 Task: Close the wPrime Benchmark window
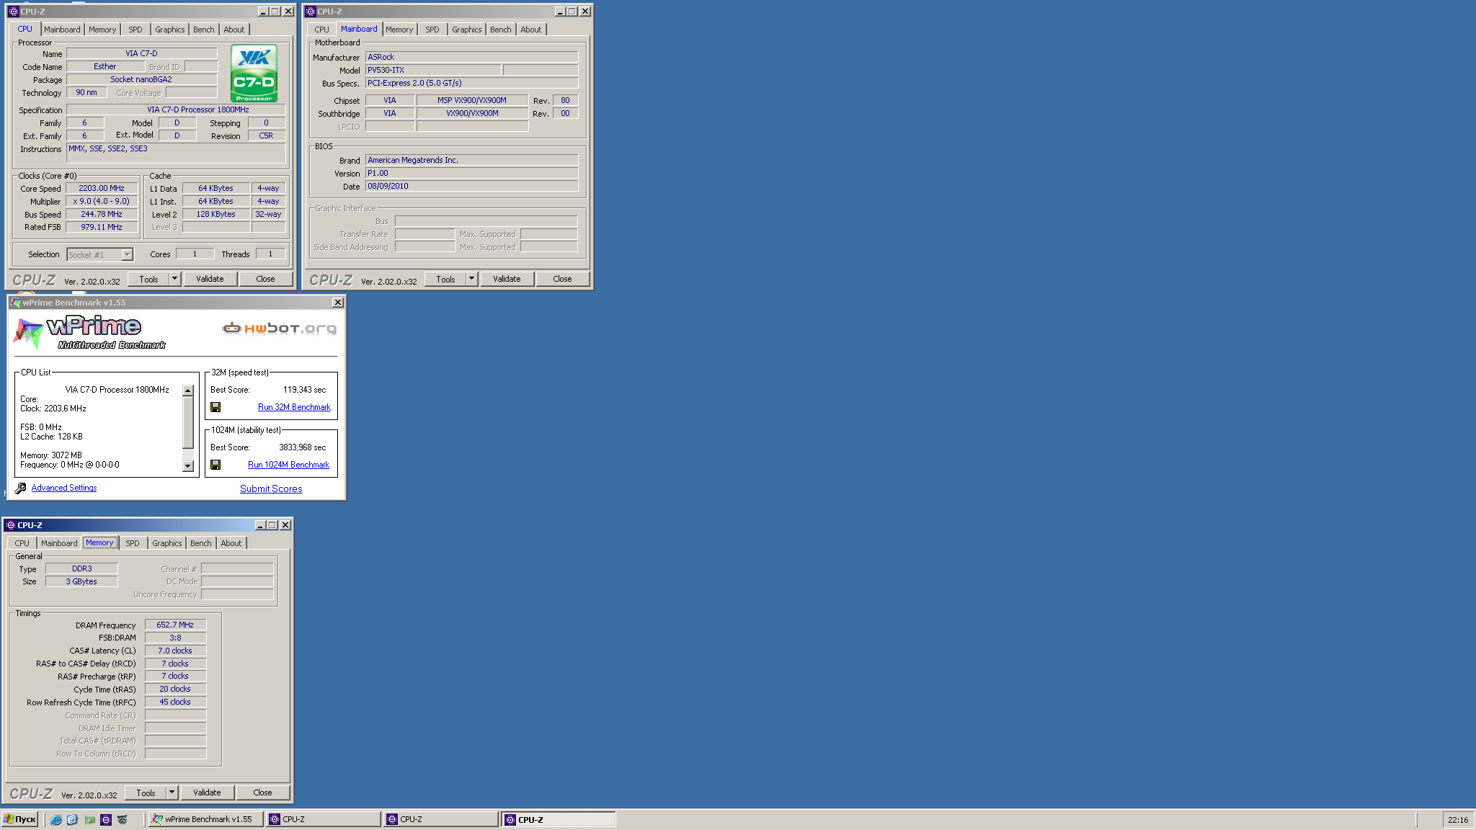coord(337,303)
